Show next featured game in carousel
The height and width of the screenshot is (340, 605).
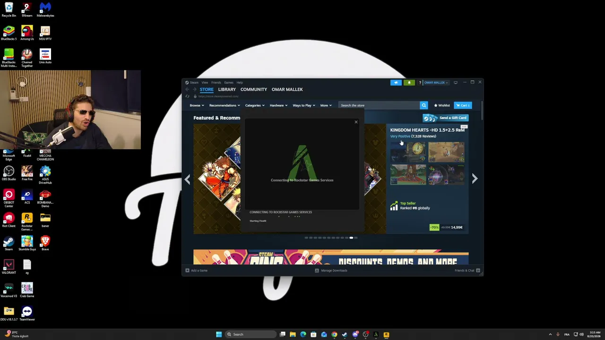(x=475, y=178)
